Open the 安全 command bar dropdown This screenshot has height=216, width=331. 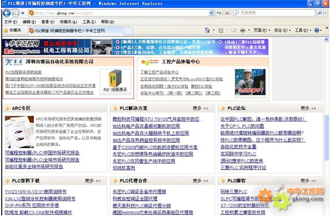tap(282, 31)
